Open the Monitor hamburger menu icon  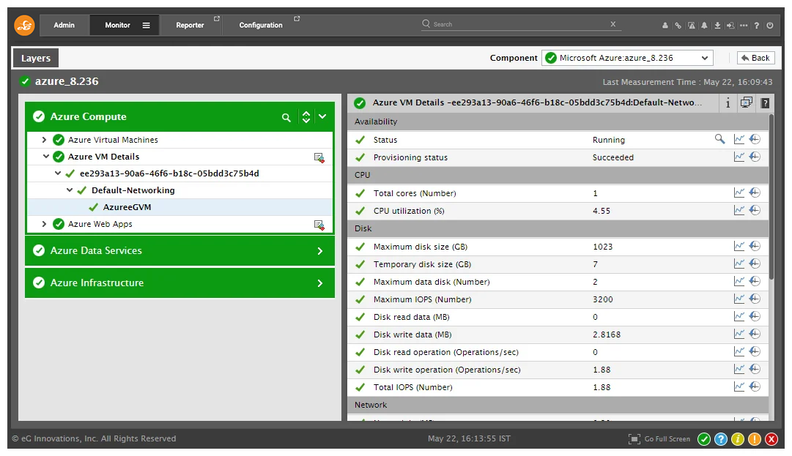tap(146, 25)
